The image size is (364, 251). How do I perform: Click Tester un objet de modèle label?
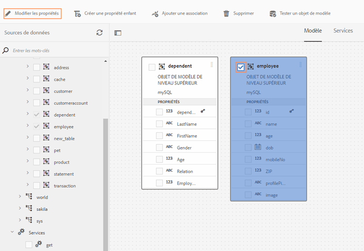click(305, 14)
